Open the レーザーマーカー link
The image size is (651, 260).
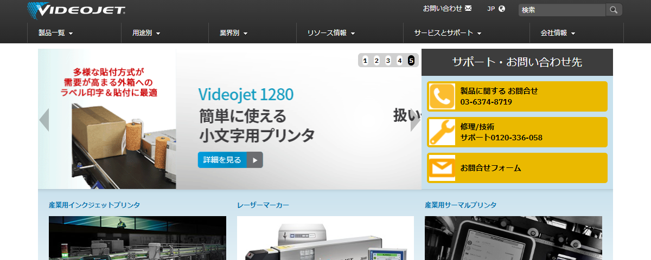click(263, 205)
